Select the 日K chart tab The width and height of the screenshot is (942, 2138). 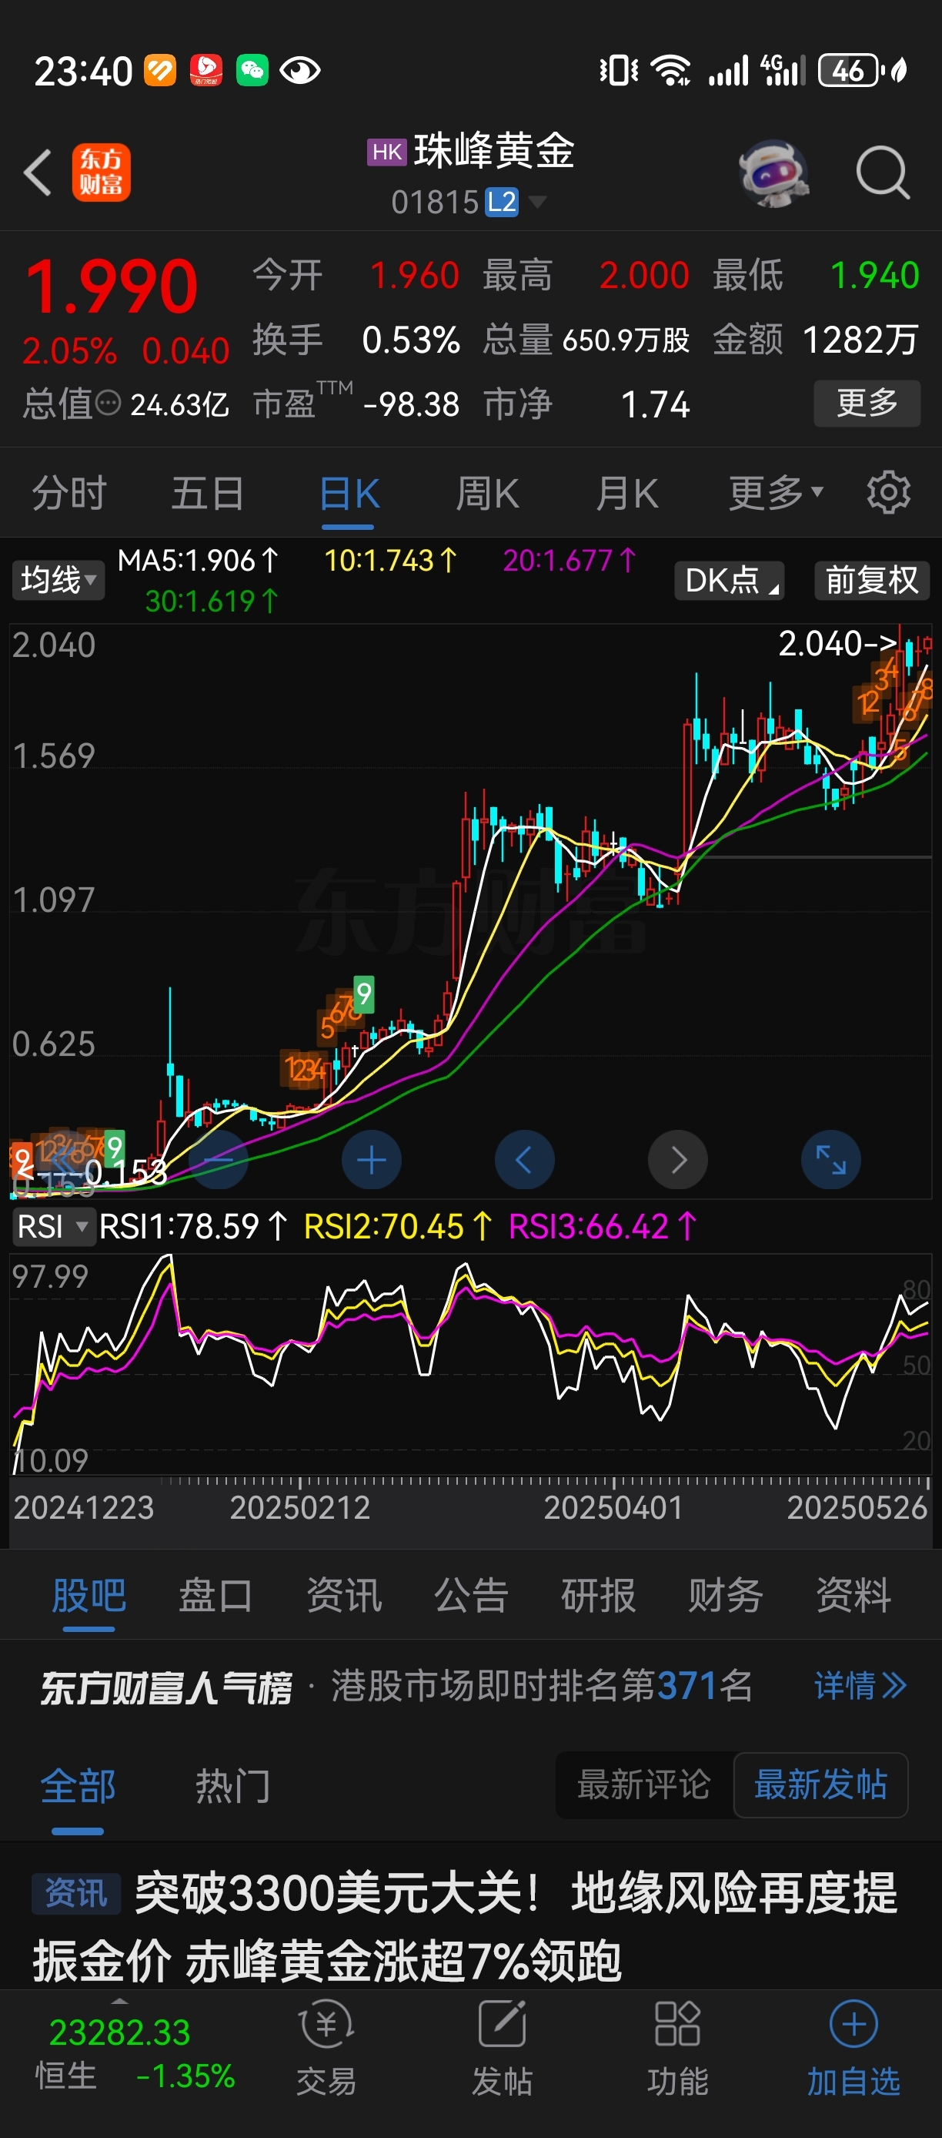pos(349,493)
